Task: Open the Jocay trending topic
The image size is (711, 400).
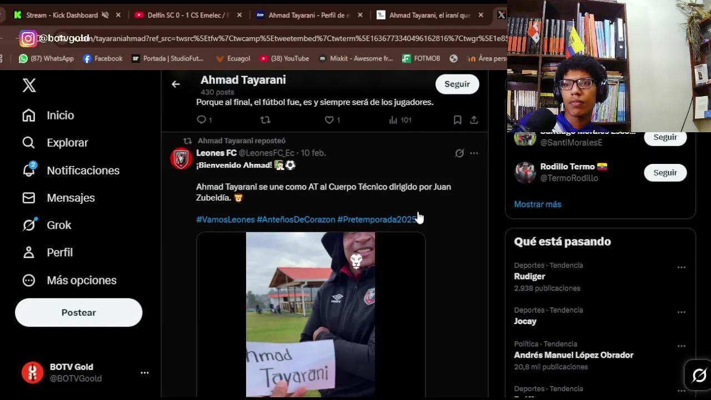Action: coord(525,321)
